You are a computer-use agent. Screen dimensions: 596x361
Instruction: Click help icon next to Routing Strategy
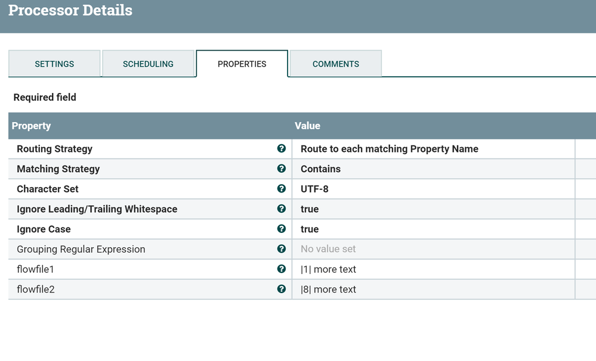click(x=282, y=149)
